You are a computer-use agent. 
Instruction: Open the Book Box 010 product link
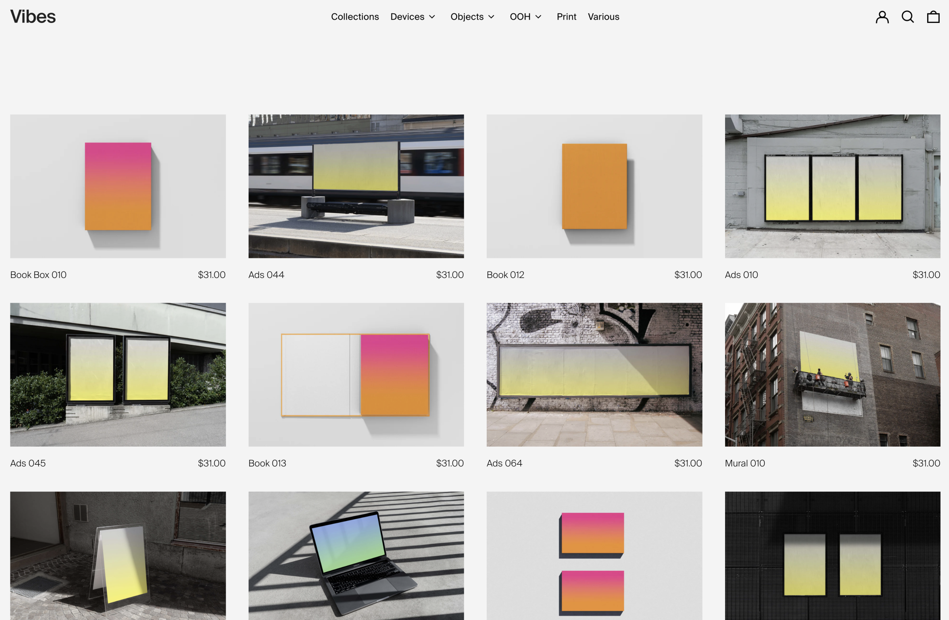(x=38, y=275)
